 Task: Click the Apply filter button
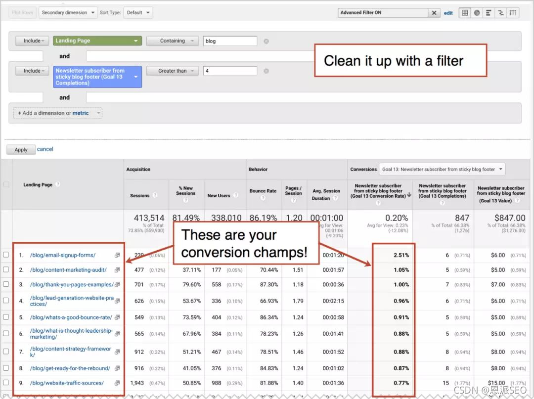coord(21,149)
